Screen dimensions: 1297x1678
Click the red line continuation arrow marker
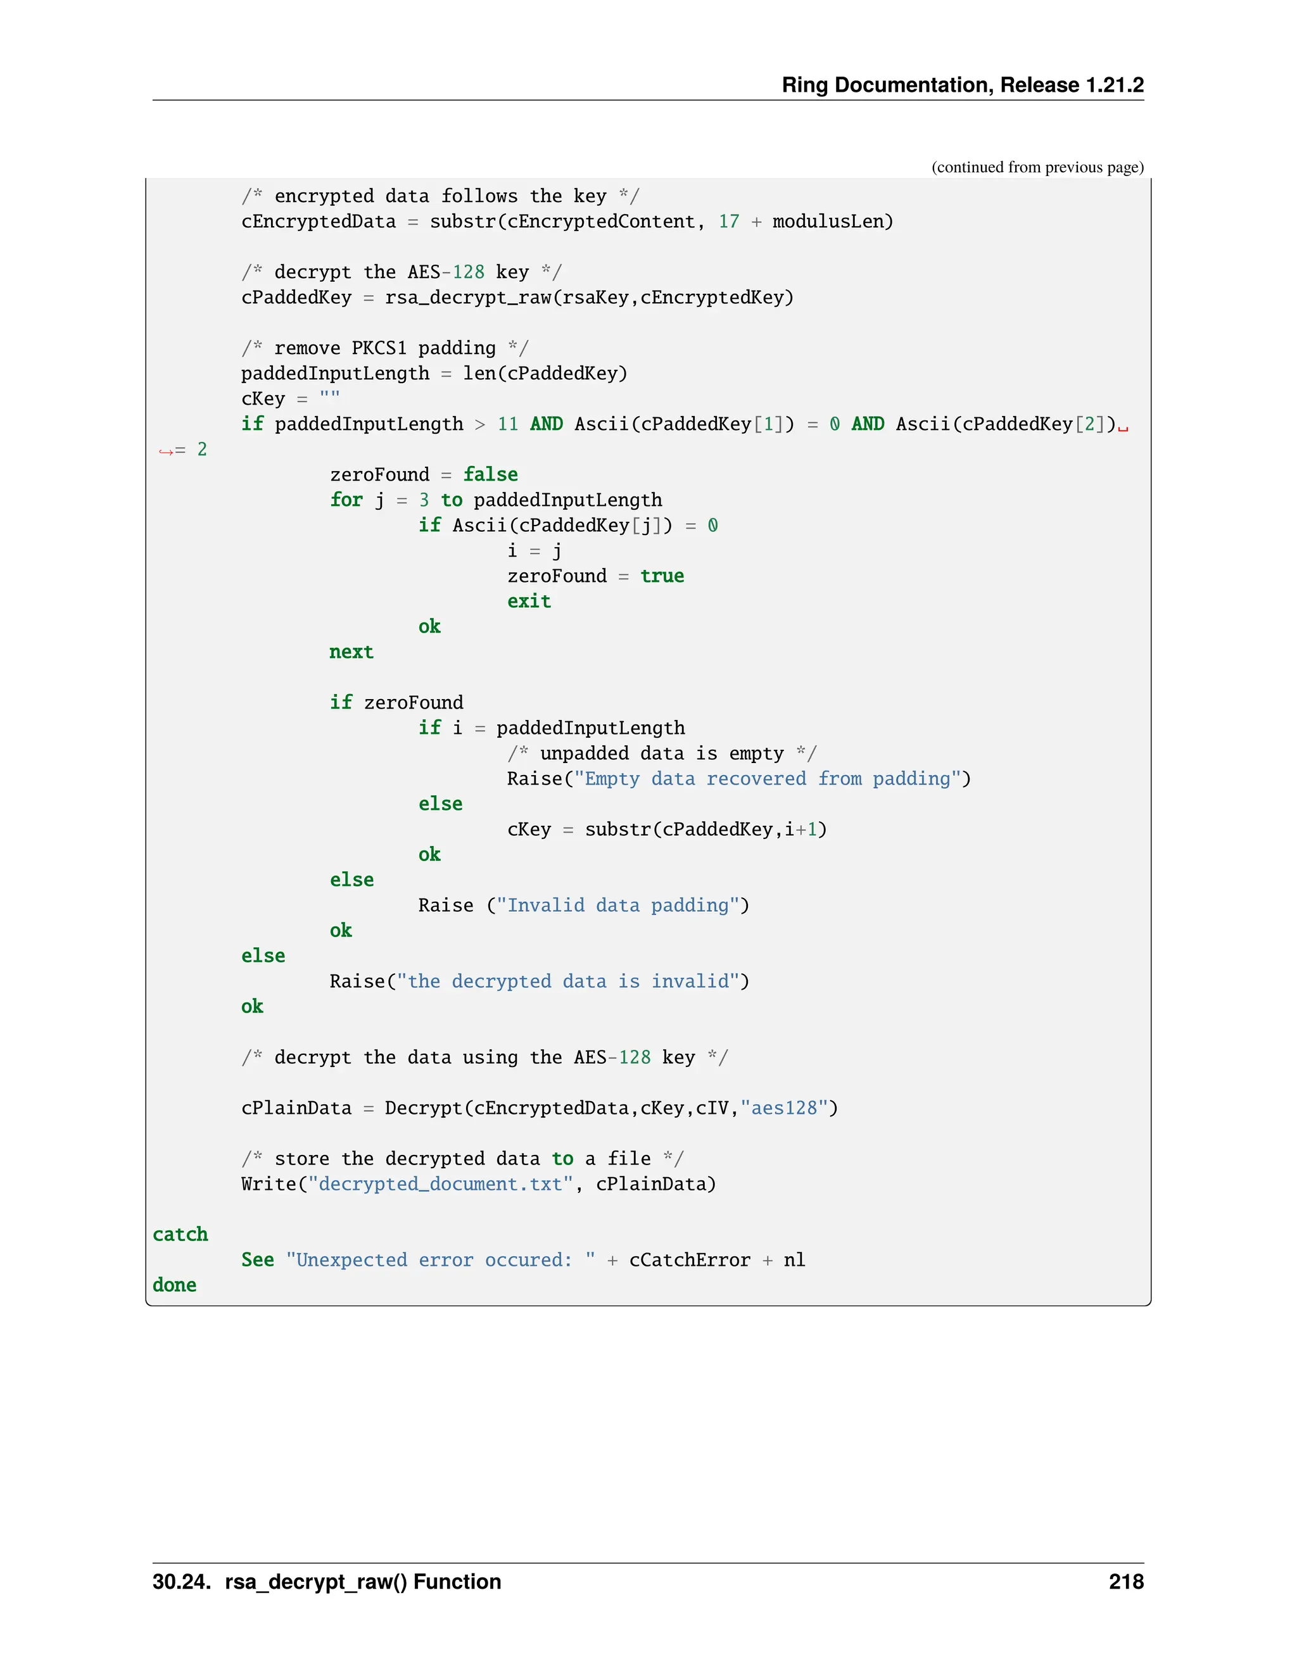point(166,451)
